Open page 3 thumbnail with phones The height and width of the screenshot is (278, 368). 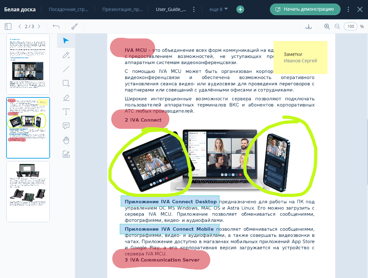coord(28,191)
